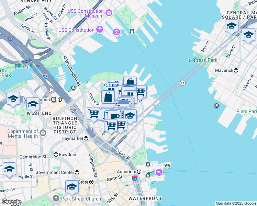Open the graduation cap pin in the North End cluster
The image size is (257, 206).
pyautogui.click(x=130, y=117)
